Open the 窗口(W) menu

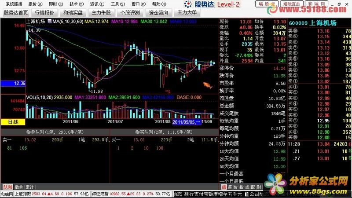click(x=139, y=4)
